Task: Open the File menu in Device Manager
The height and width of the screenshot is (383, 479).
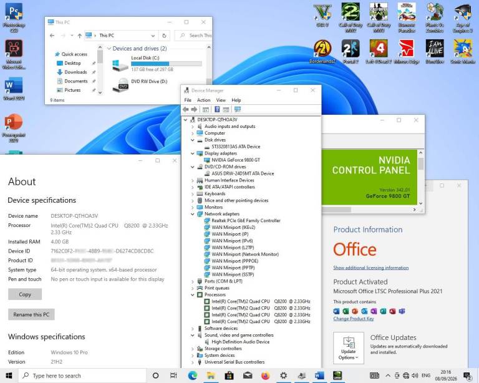Action: (188, 100)
